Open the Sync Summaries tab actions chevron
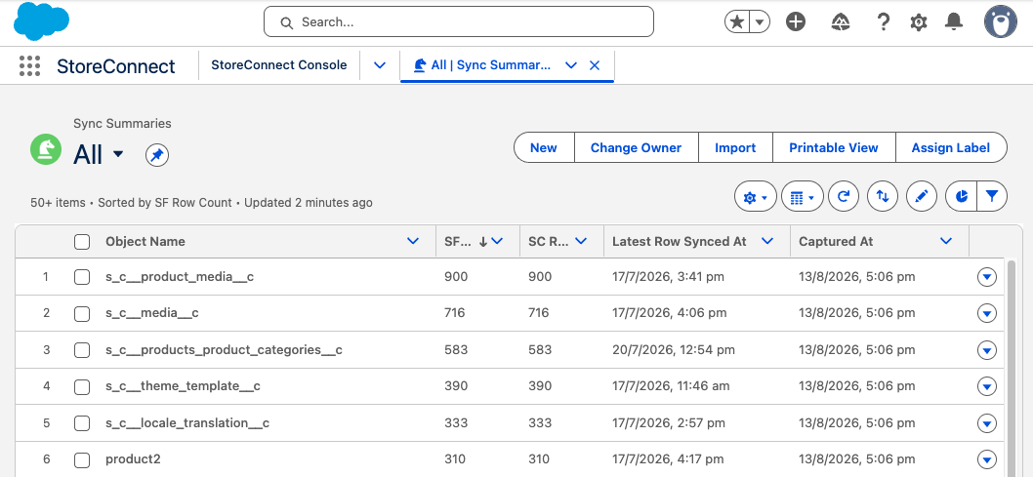The image size is (1033, 477). pos(571,65)
